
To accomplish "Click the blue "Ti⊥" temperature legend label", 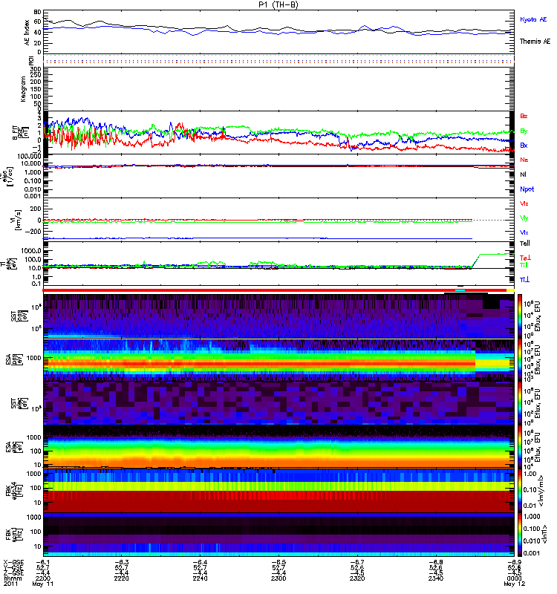I will point(524,280).
